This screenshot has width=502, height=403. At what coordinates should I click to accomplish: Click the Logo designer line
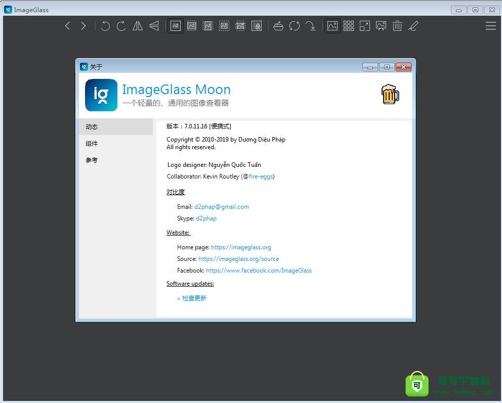pos(214,165)
